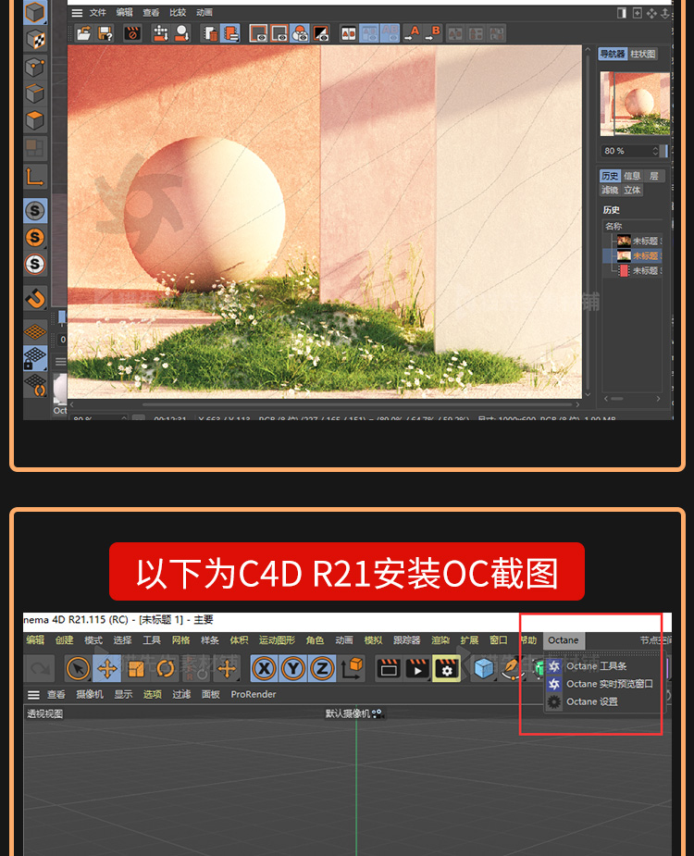Click the zoom stepper arrows beside 80 %

click(655, 151)
